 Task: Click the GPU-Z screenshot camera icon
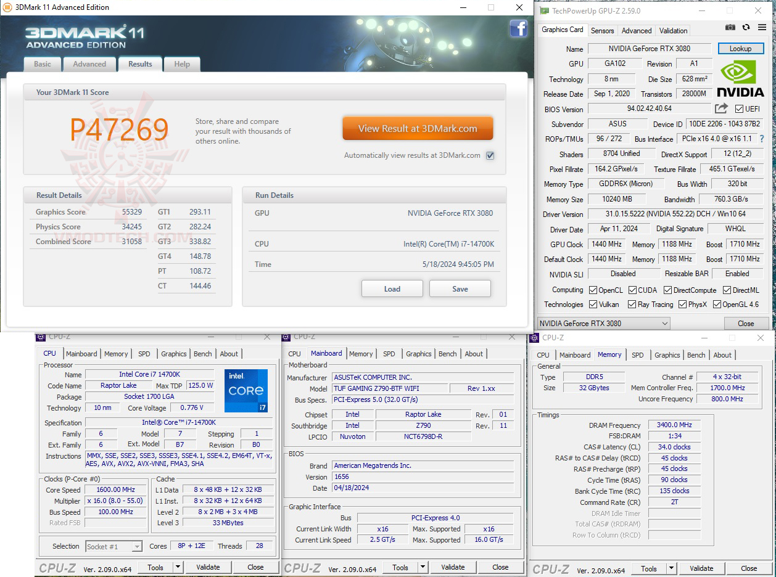[730, 28]
